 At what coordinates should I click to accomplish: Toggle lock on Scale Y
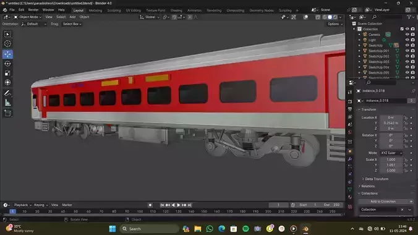pyautogui.click(x=406, y=165)
